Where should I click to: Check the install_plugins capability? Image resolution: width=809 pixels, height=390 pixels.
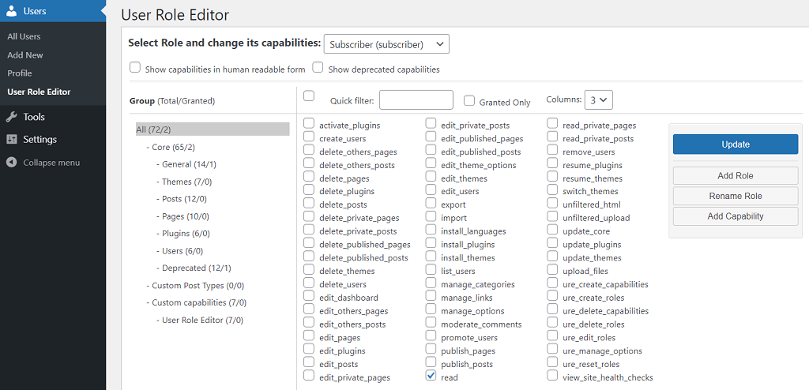[431, 242]
